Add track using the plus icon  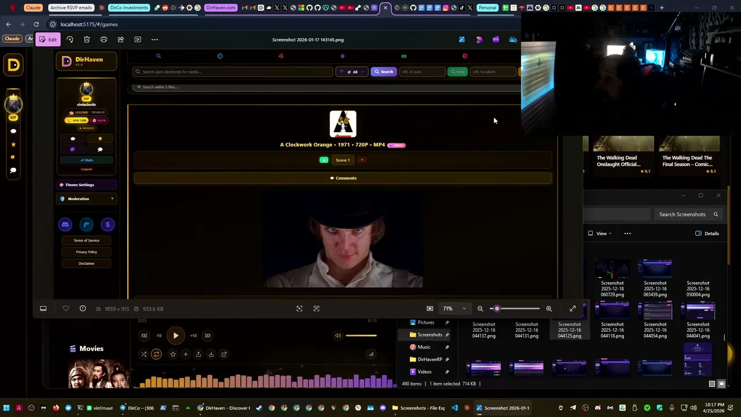point(185,354)
